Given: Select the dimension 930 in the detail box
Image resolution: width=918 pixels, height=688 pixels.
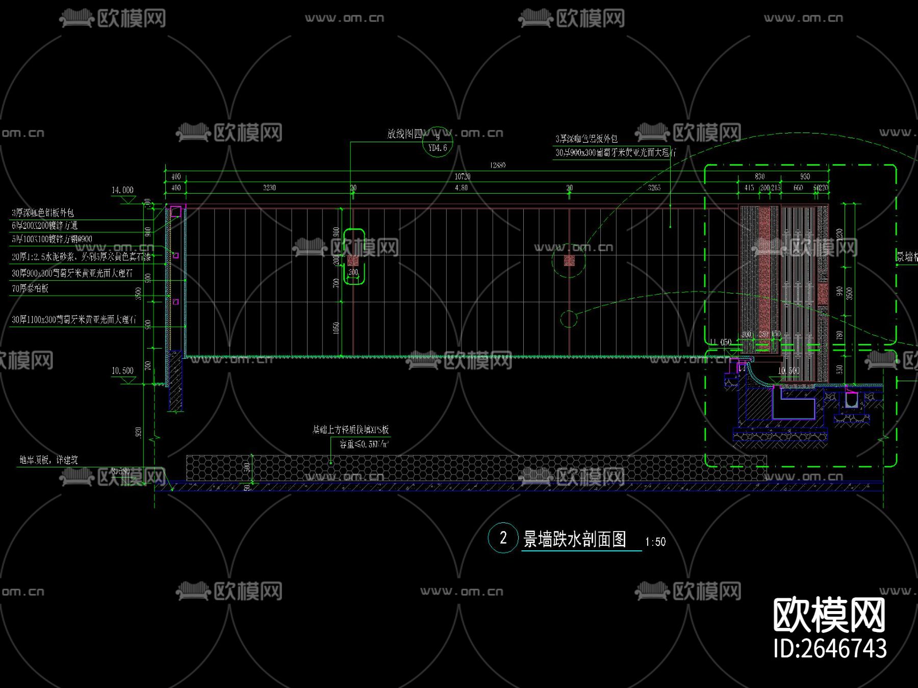Looking at the screenshot, I should click(x=805, y=176).
